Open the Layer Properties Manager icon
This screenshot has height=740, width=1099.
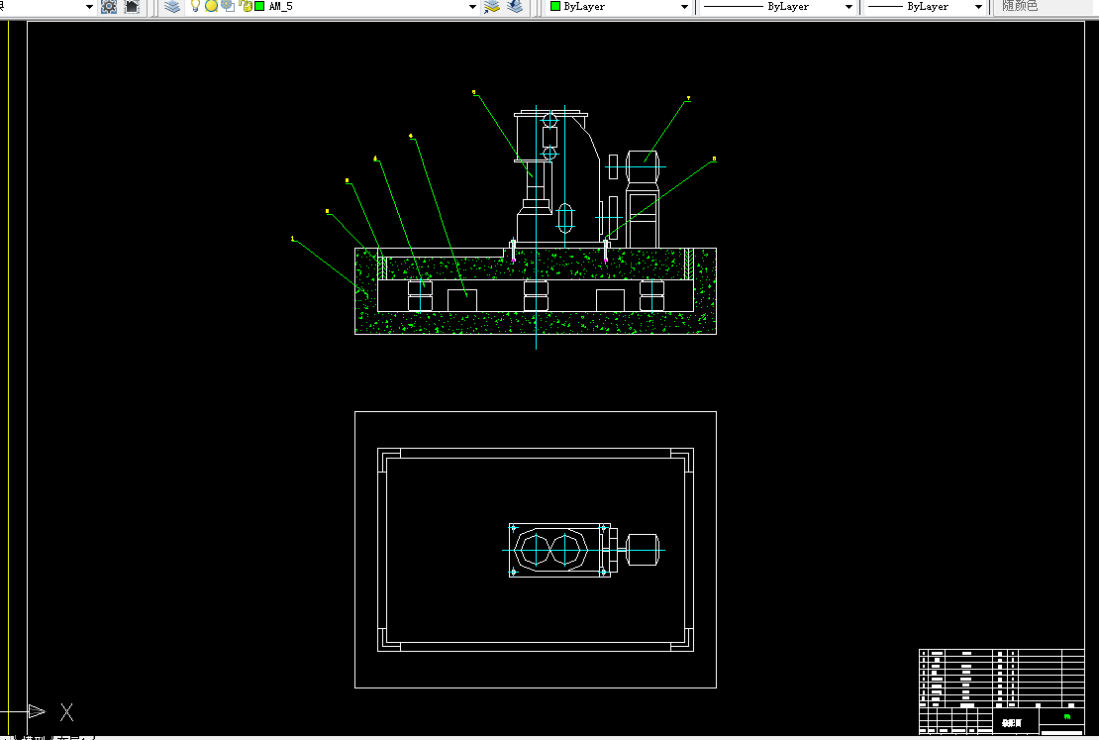click(x=172, y=7)
